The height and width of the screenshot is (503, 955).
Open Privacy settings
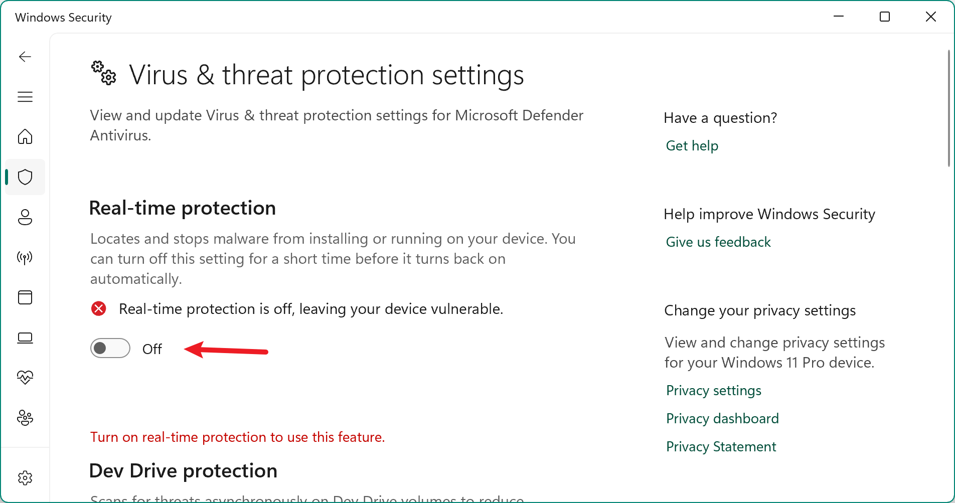point(713,390)
